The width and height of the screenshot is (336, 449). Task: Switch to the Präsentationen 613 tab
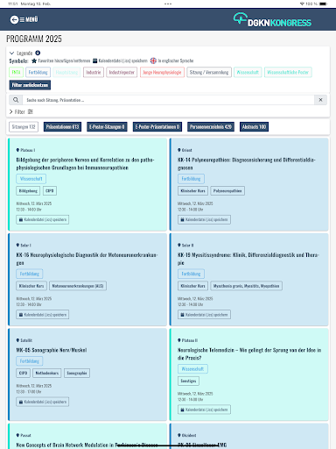[62, 127]
